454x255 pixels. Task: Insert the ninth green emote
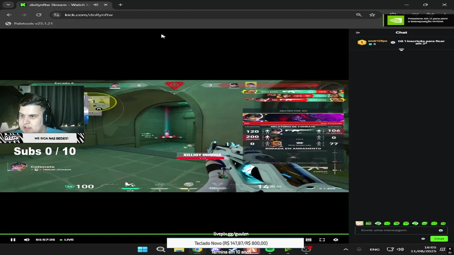pyautogui.click(x=434, y=223)
